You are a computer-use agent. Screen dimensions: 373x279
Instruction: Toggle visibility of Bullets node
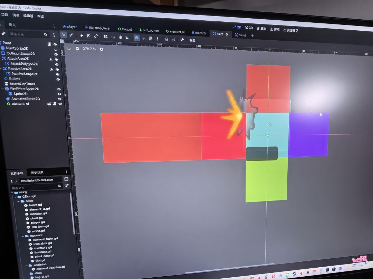point(58,79)
